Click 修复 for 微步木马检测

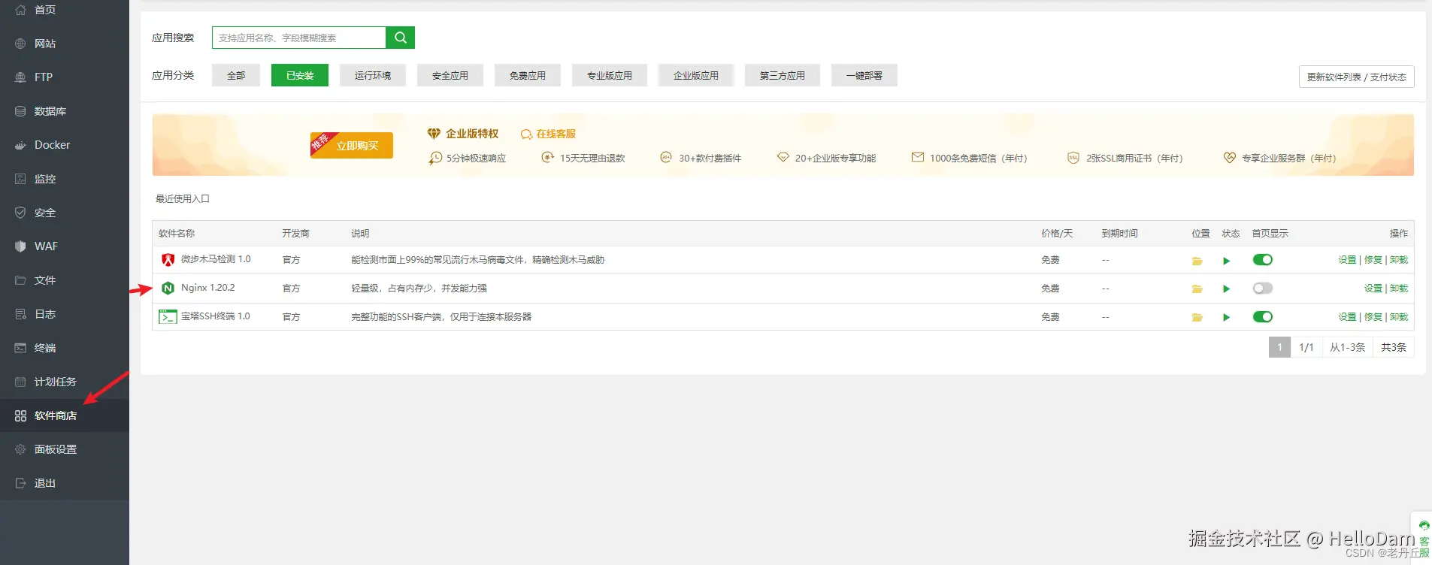click(1373, 260)
